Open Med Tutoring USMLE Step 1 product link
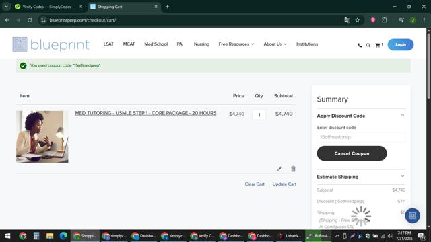 point(145,113)
